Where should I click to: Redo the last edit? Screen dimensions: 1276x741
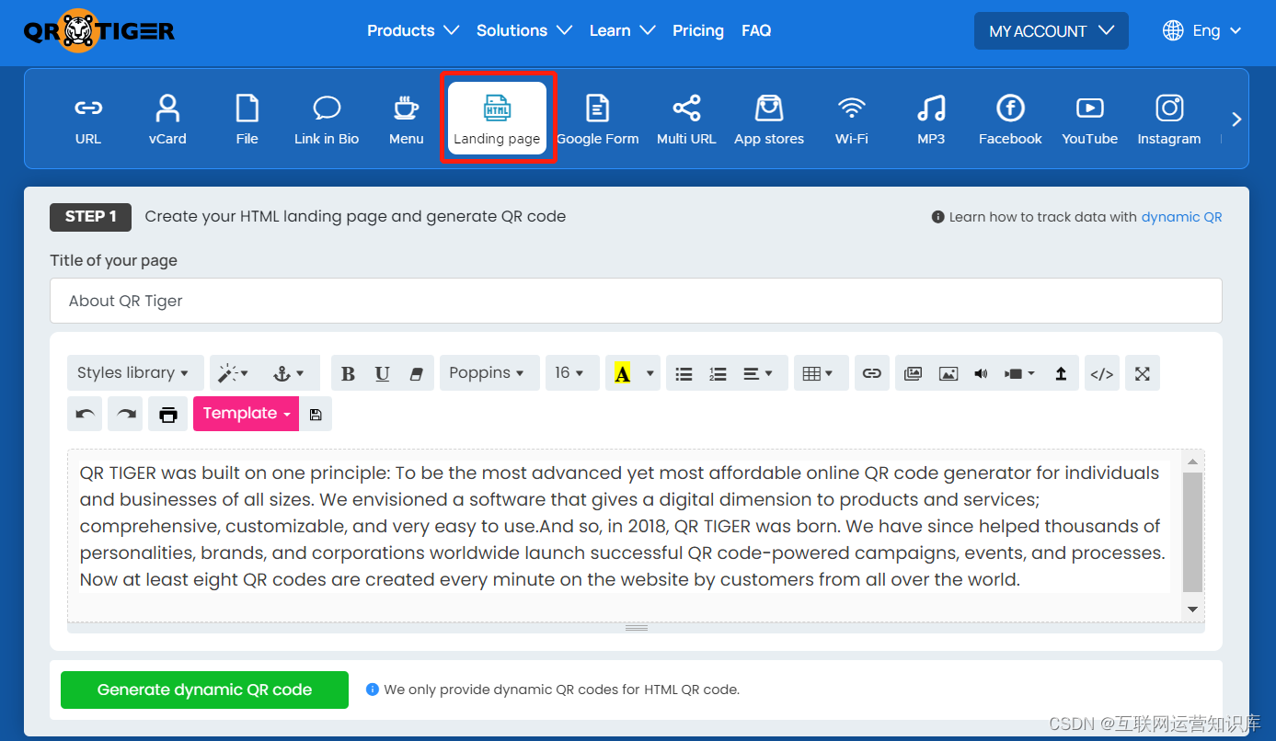[125, 414]
